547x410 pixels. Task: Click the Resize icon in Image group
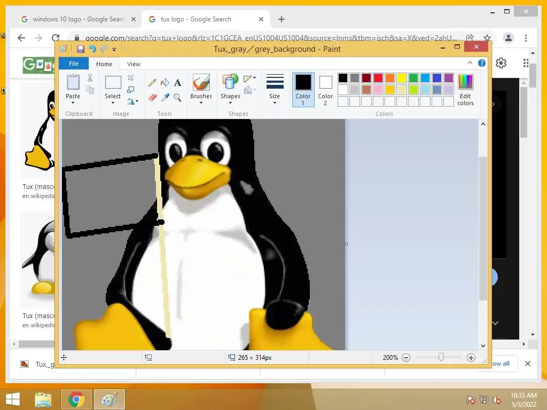click(130, 90)
